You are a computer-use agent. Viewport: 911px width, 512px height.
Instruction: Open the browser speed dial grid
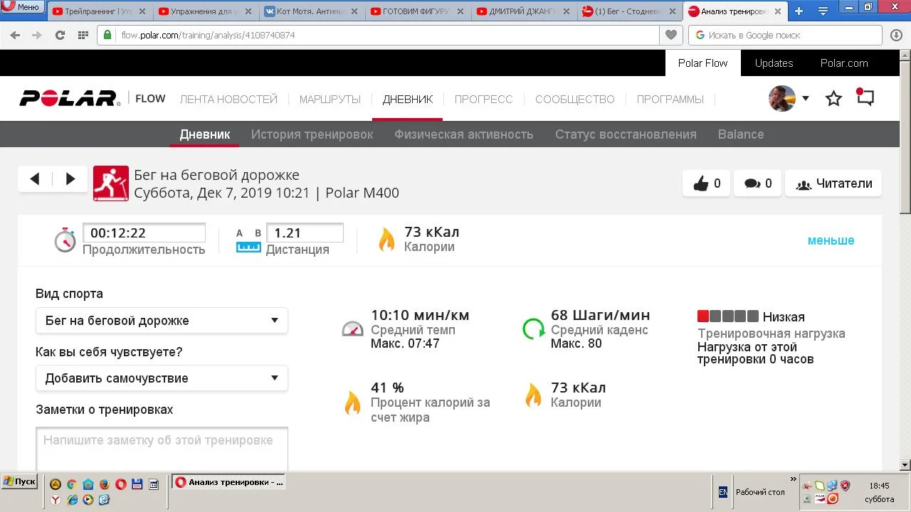83,35
